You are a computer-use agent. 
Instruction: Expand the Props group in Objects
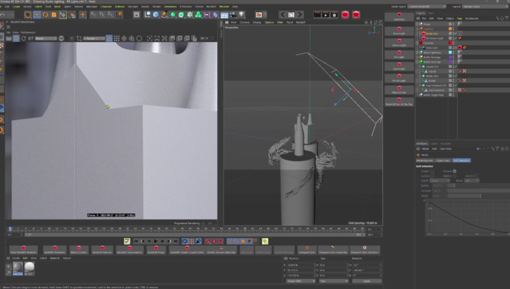(x=417, y=24)
